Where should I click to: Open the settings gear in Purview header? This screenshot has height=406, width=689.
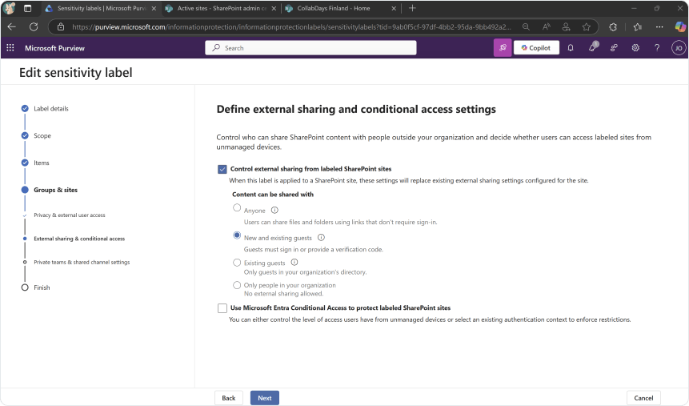[635, 48]
